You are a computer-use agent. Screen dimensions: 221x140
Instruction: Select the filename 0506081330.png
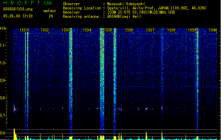[x=18, y=9]
